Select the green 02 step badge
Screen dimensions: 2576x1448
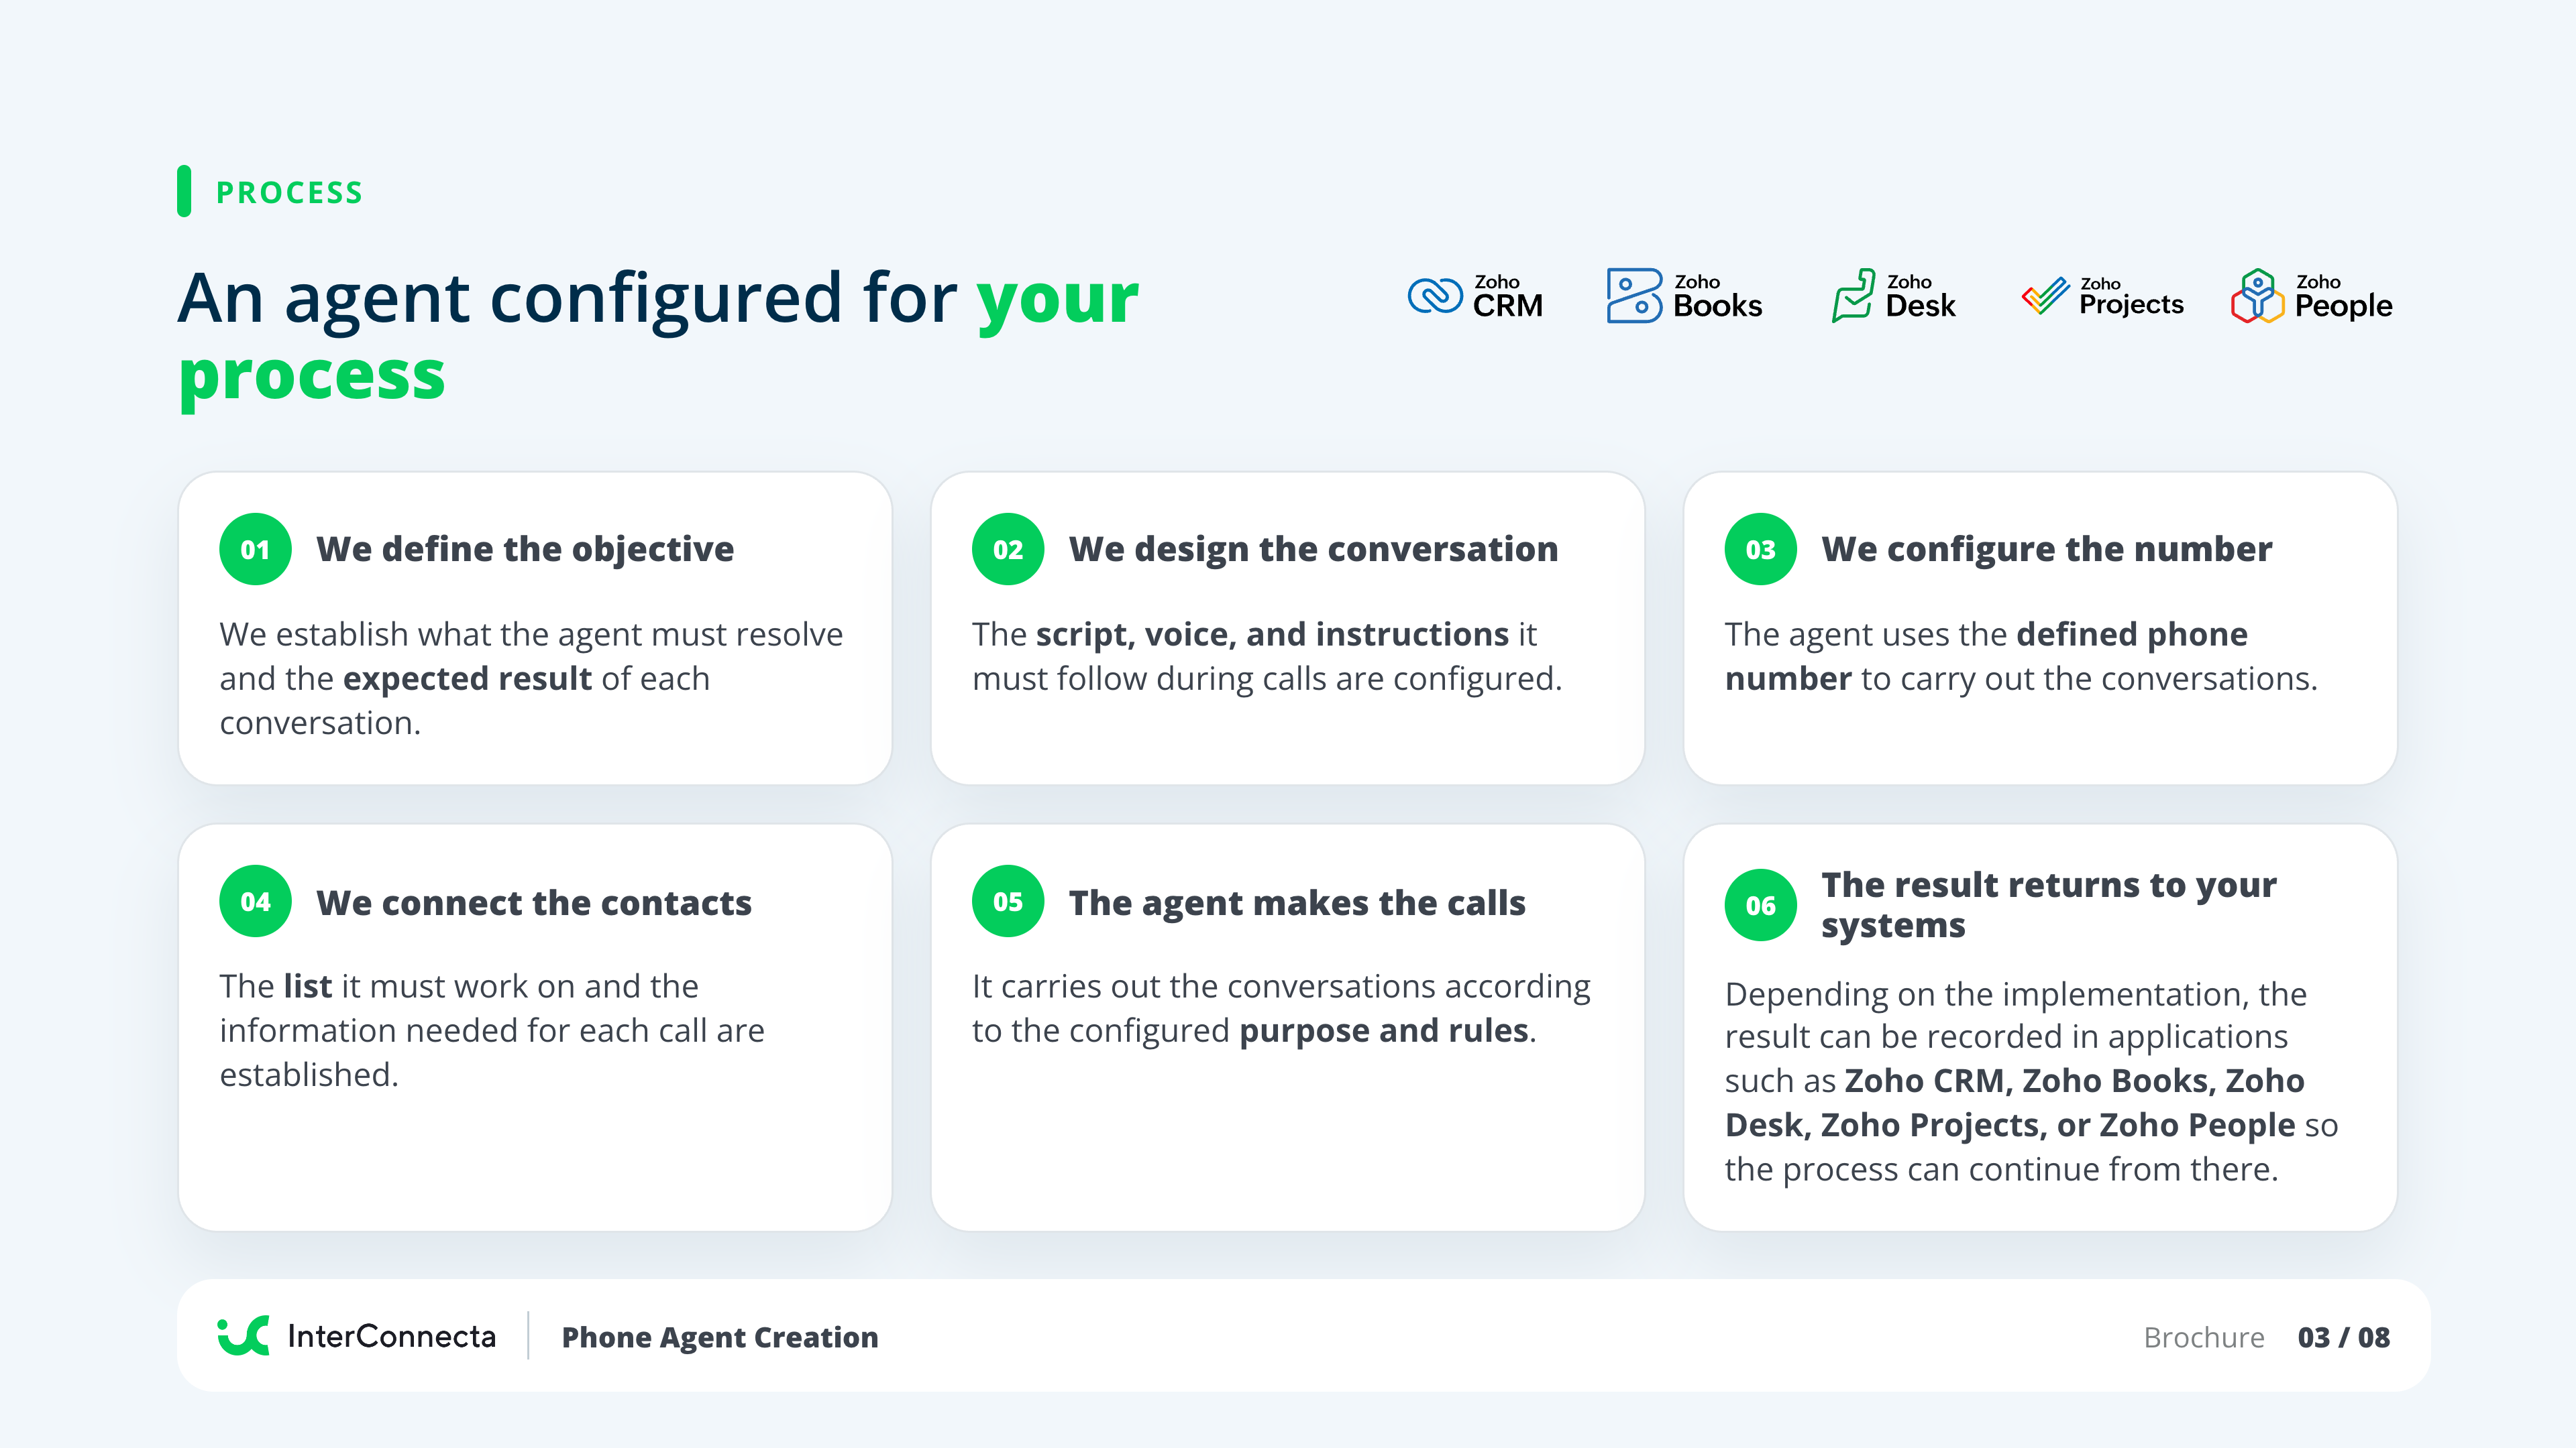tap(1008, 550)
